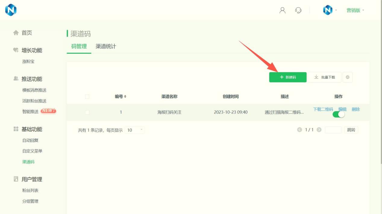Open 自定义菜单 in sidebar

tap(32, 151)
